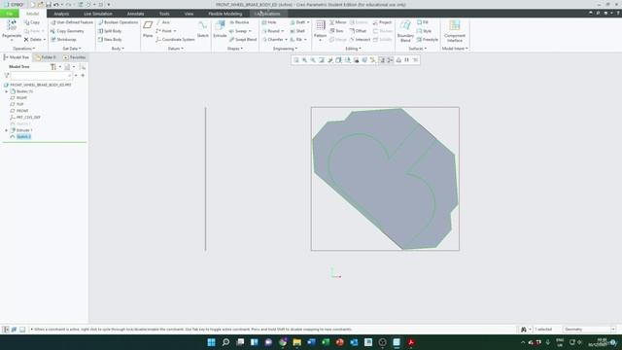Go to the View ribbon tab
The width and height of the screenshot is (622, 350).
[189, 14]
